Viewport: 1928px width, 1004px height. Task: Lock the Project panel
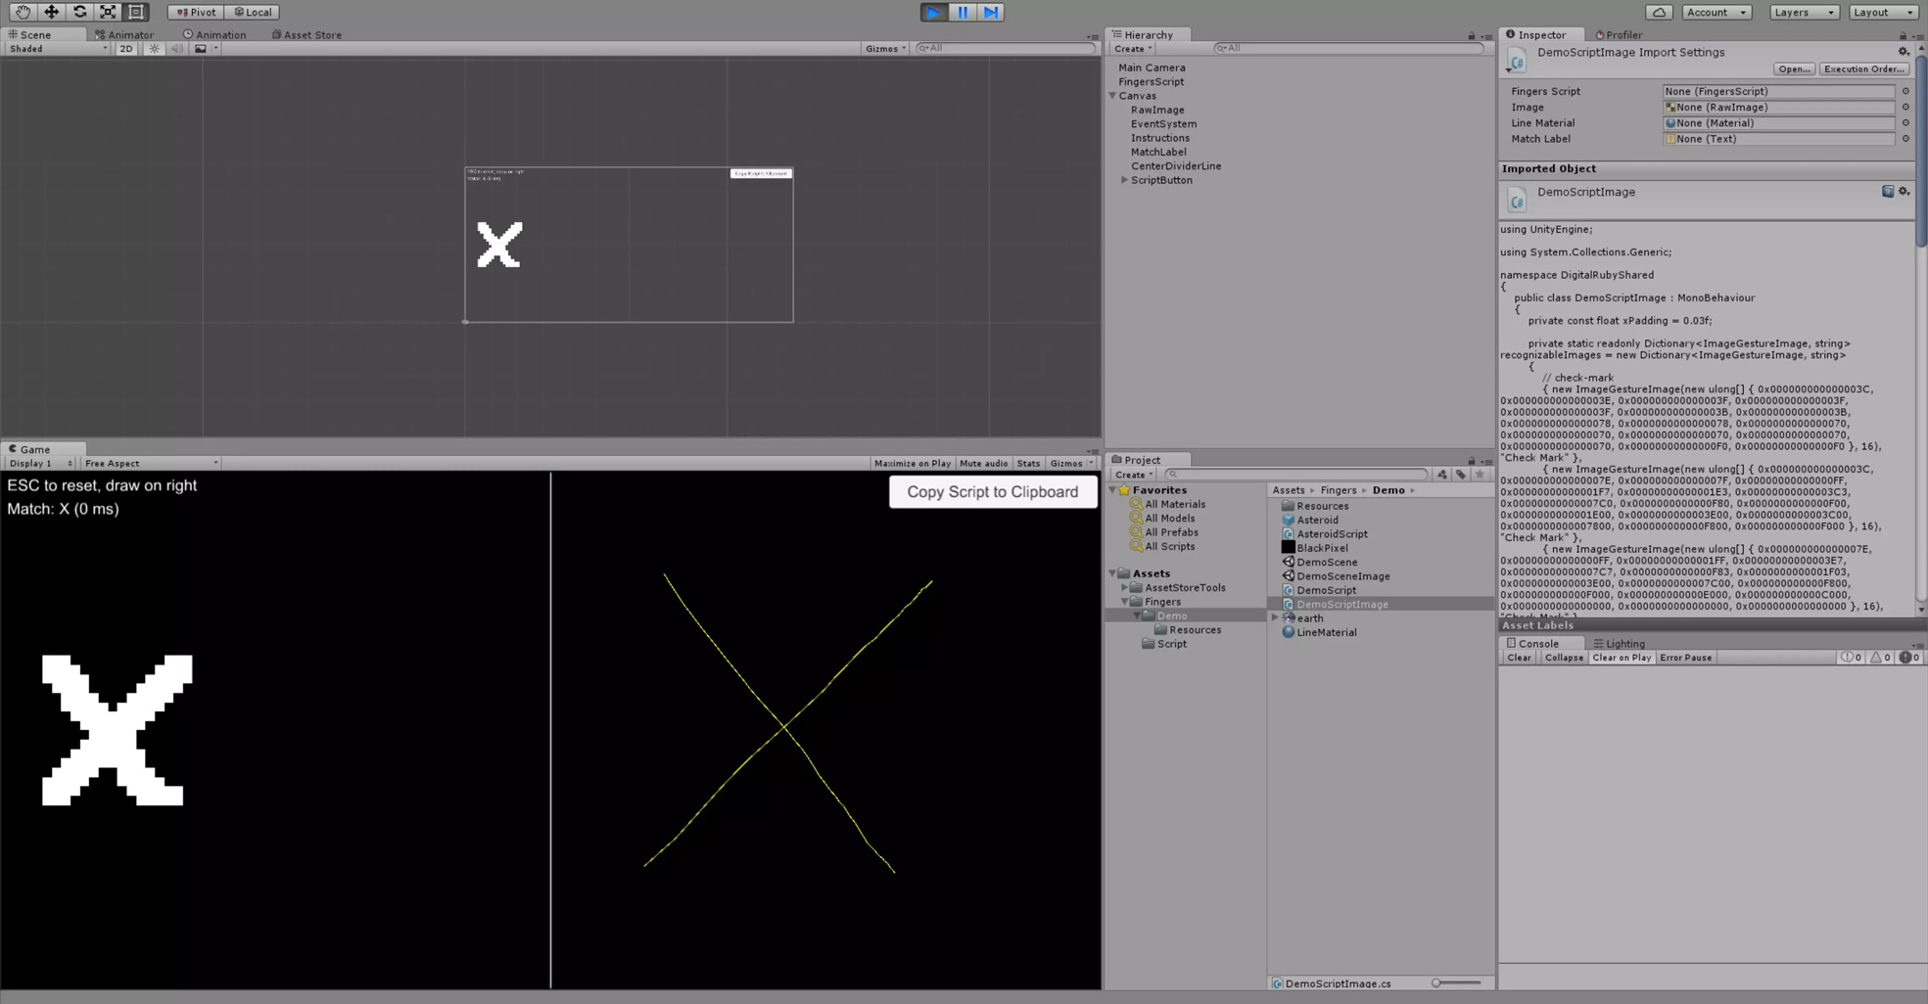1471,461
